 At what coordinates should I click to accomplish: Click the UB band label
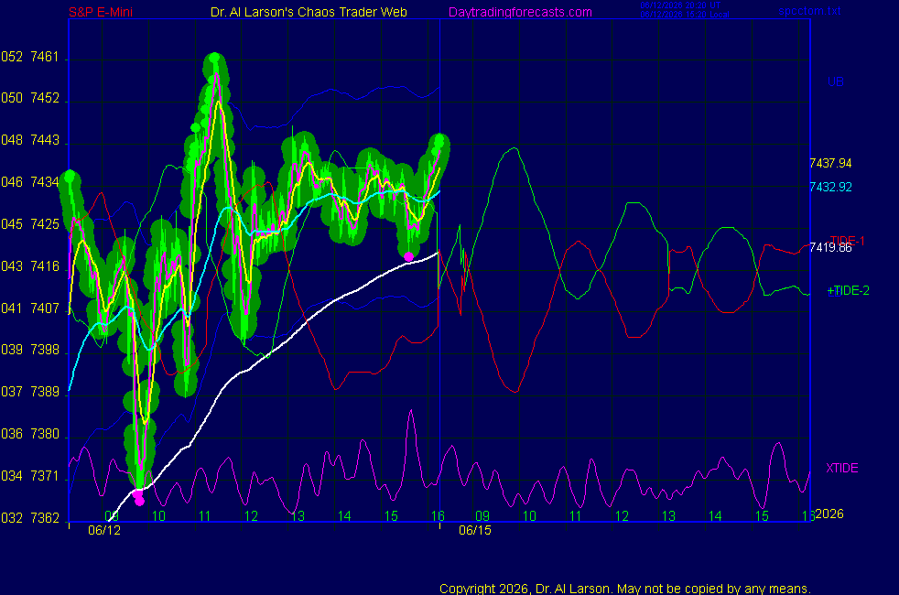pyautogui.click(x=835, y=81)
